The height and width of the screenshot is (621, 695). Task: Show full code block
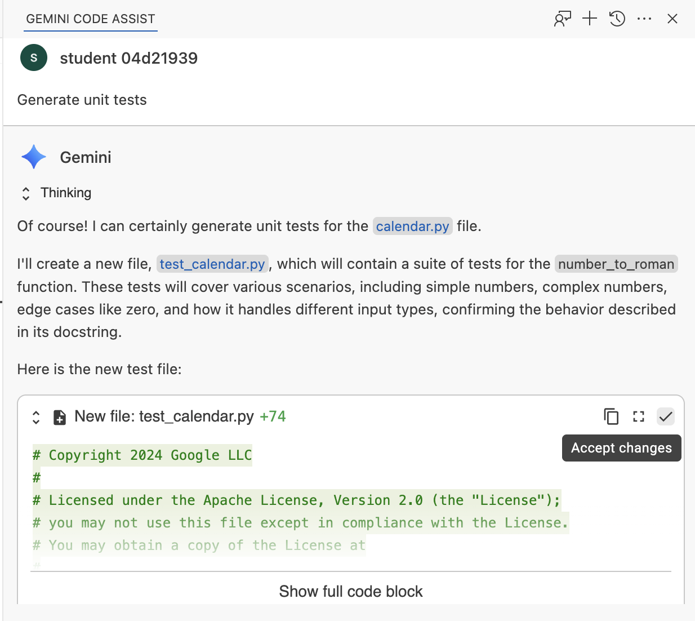point(350,591)
